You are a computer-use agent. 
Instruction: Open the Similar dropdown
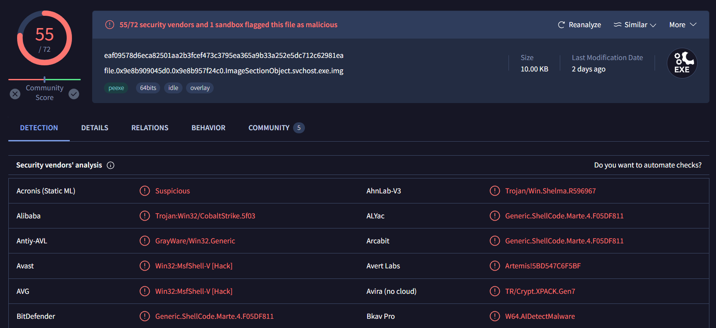pyautogui.click(x=635, y=25)
